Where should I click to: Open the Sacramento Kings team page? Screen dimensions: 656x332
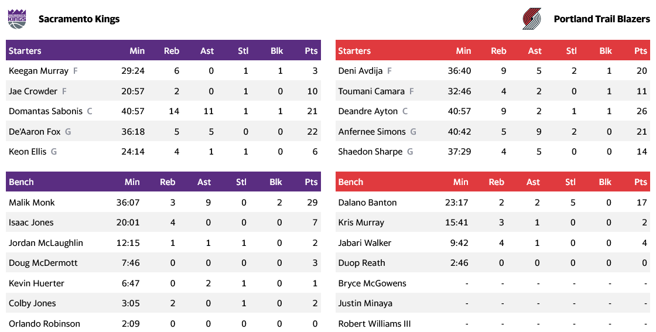point(79,19)
